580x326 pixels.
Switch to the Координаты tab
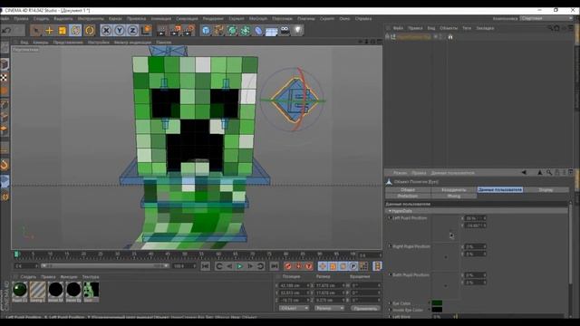[x=454, y=189]
